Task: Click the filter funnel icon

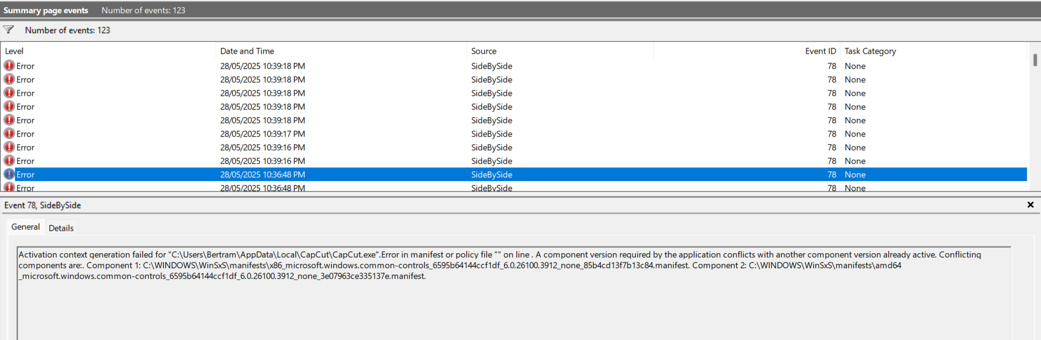Action: click(x=9, y=30)
